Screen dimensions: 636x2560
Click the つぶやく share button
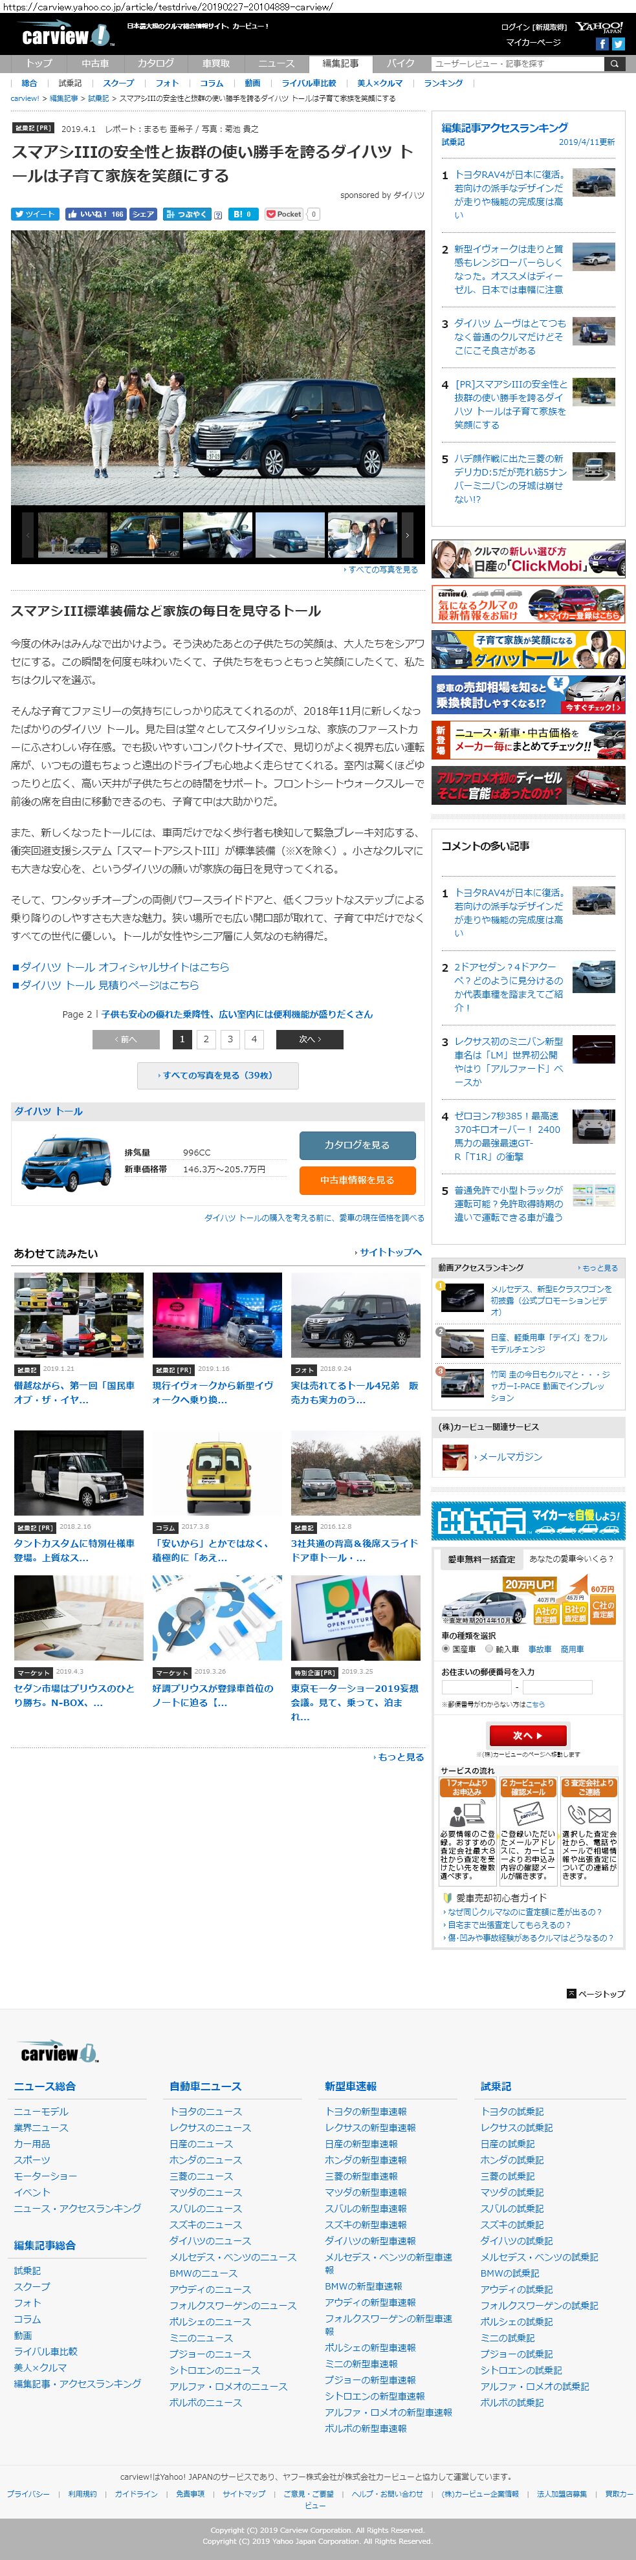[x=186, y=213]
